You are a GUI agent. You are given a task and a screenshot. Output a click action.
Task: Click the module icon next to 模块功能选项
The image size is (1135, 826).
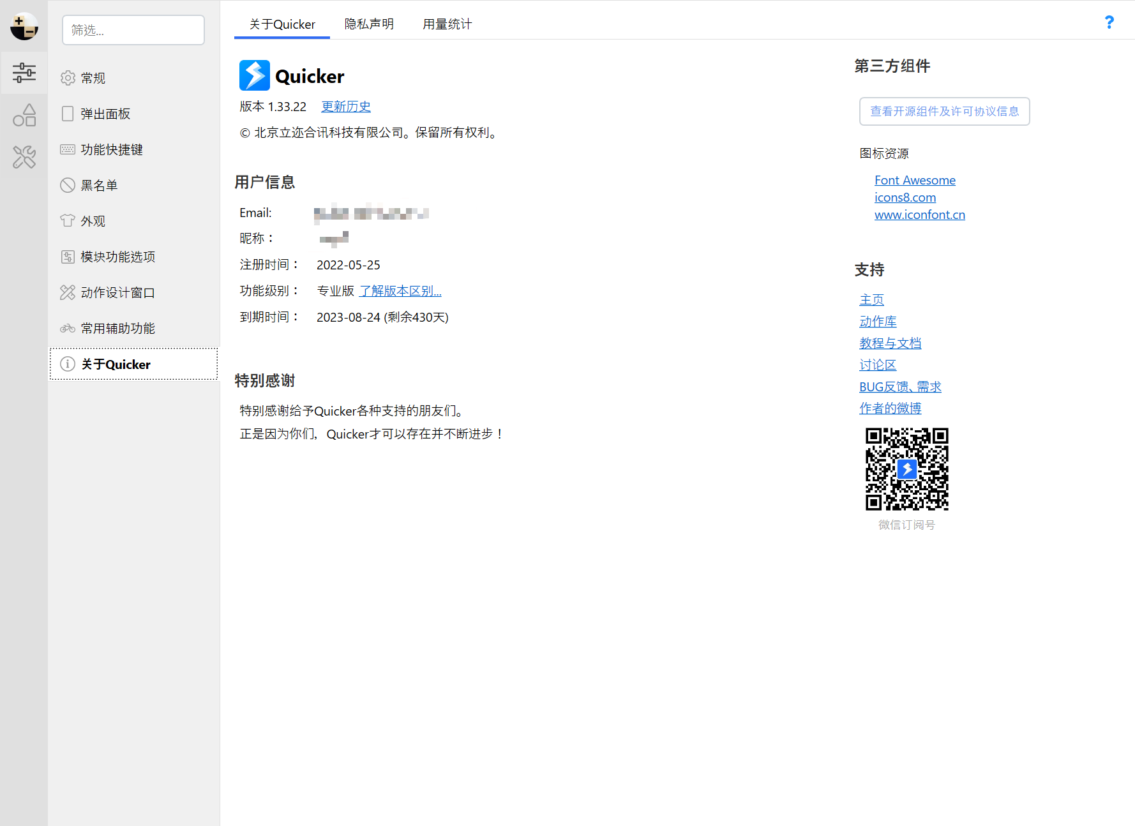[68, 257]
